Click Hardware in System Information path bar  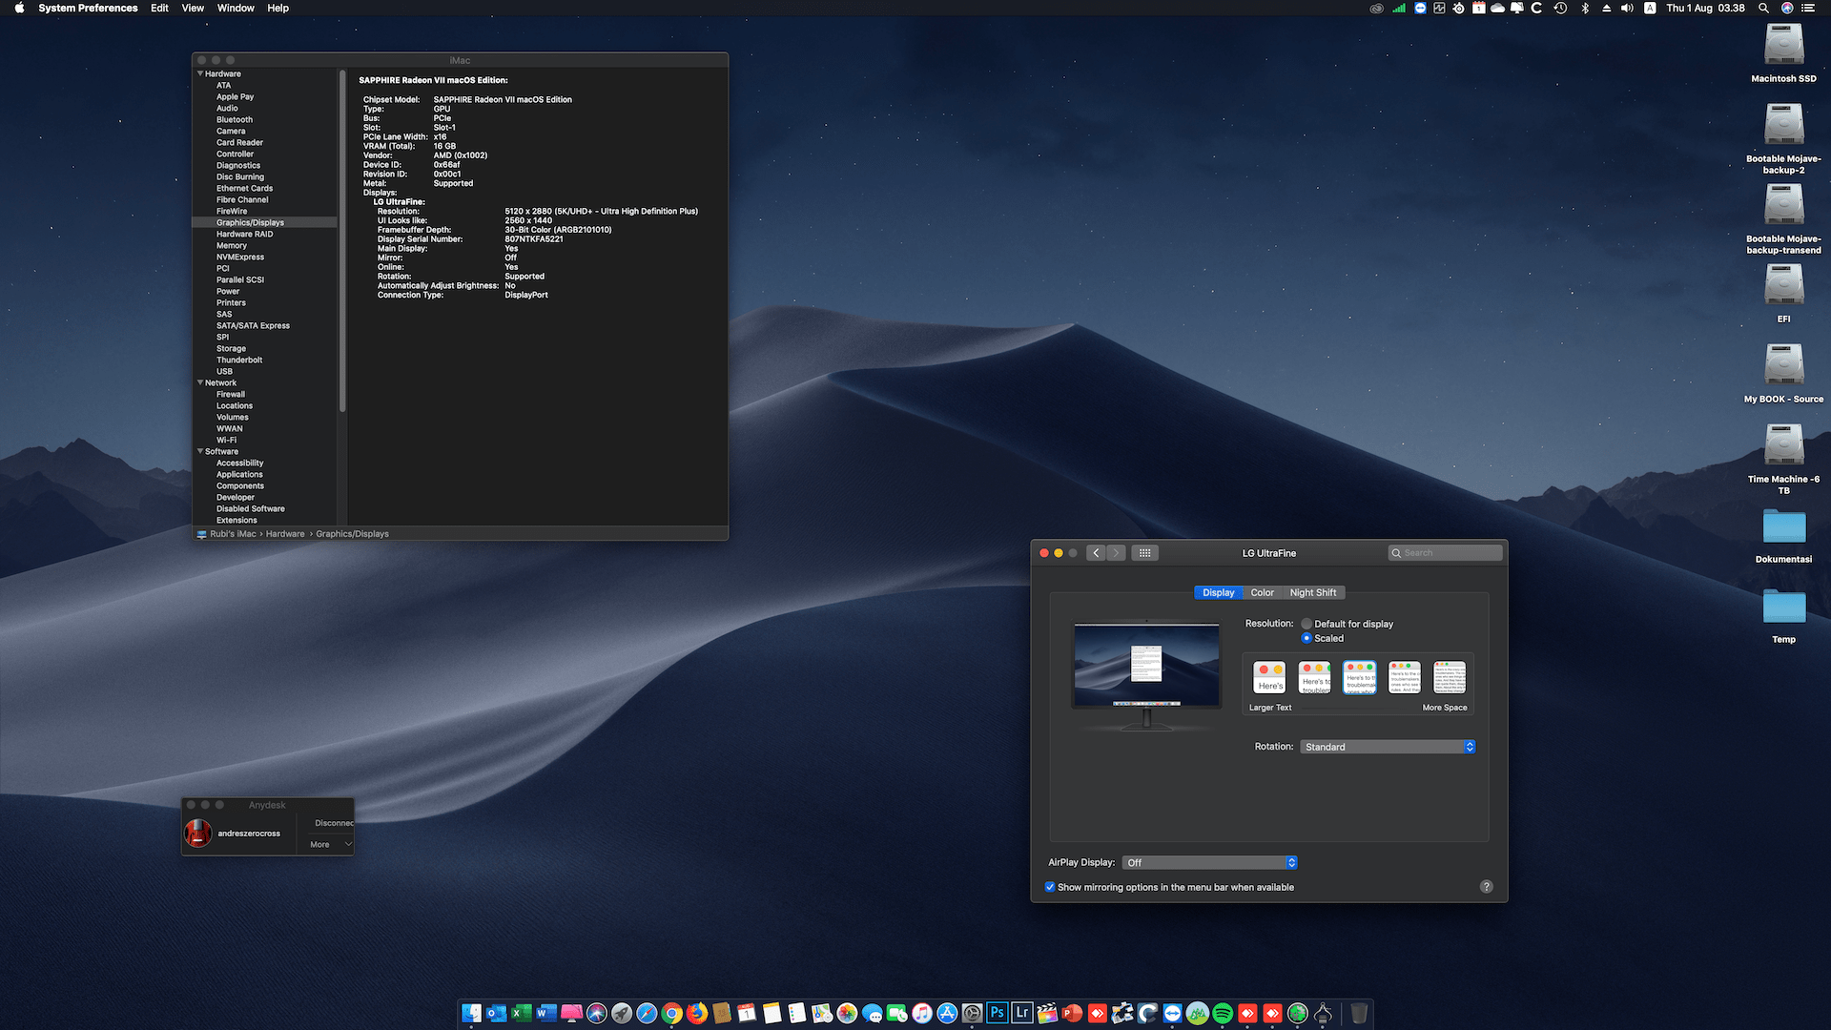[x=285, y=534]
